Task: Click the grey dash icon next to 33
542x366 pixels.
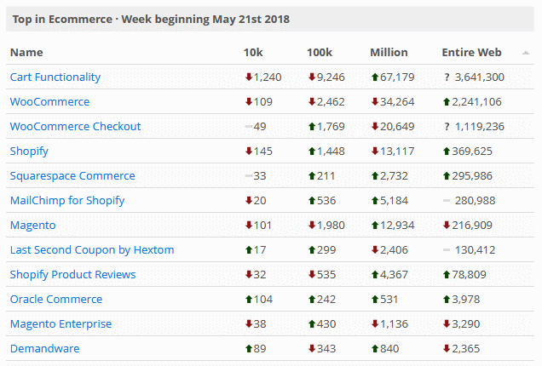Action: click(249, 175)
